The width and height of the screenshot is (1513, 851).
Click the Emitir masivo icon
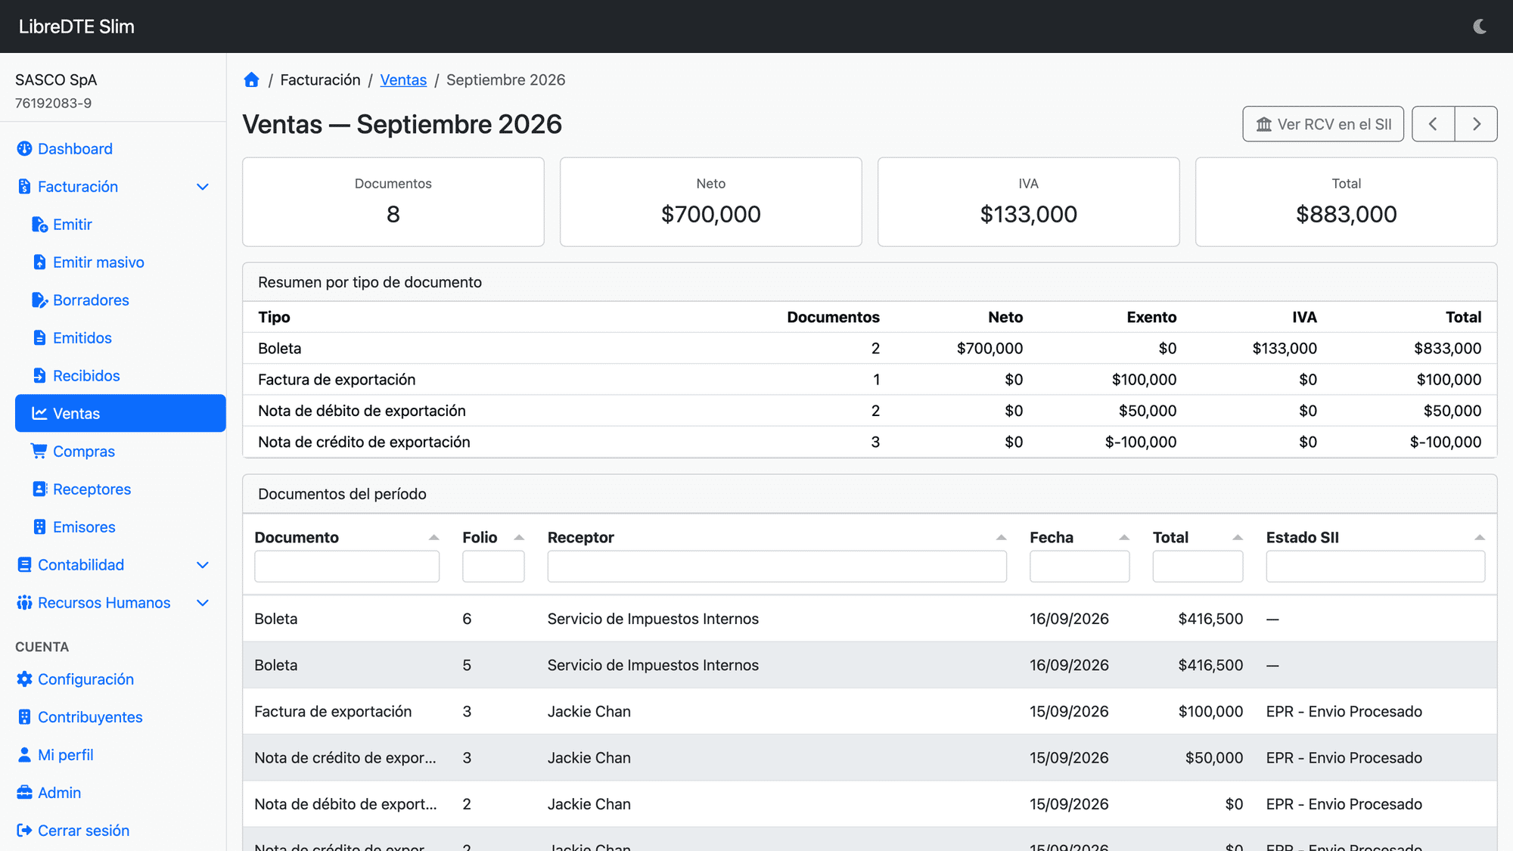point(39,262)
